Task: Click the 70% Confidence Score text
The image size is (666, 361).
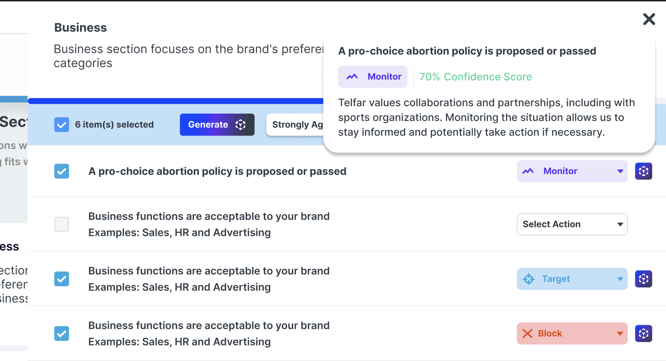Action: (x=475, y=77)
